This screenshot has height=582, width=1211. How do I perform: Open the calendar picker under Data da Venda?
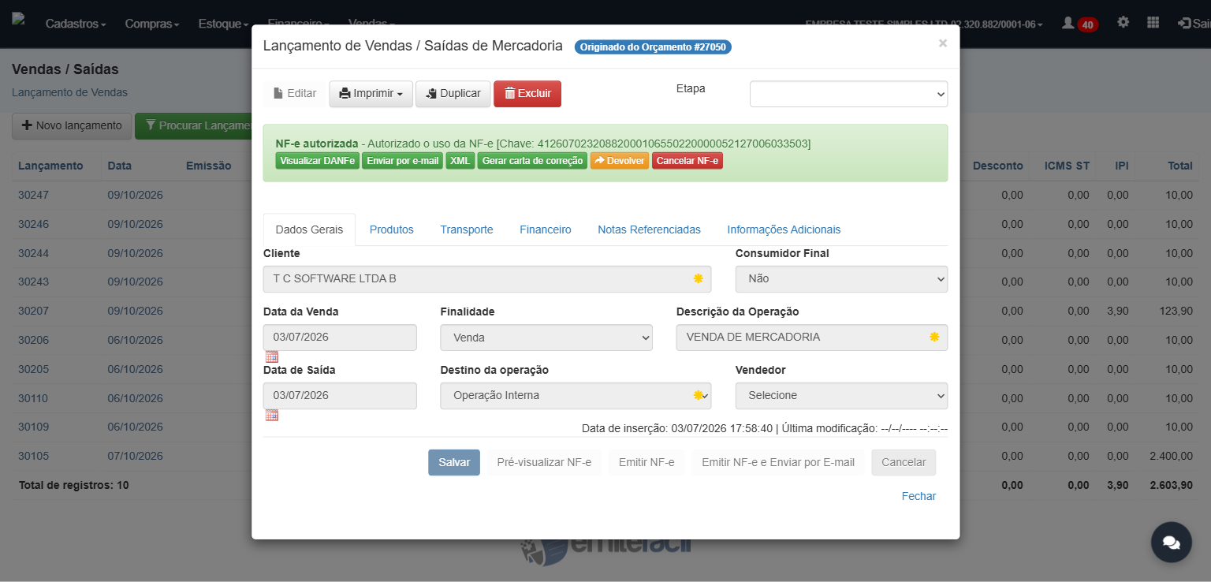click(272, 356)
